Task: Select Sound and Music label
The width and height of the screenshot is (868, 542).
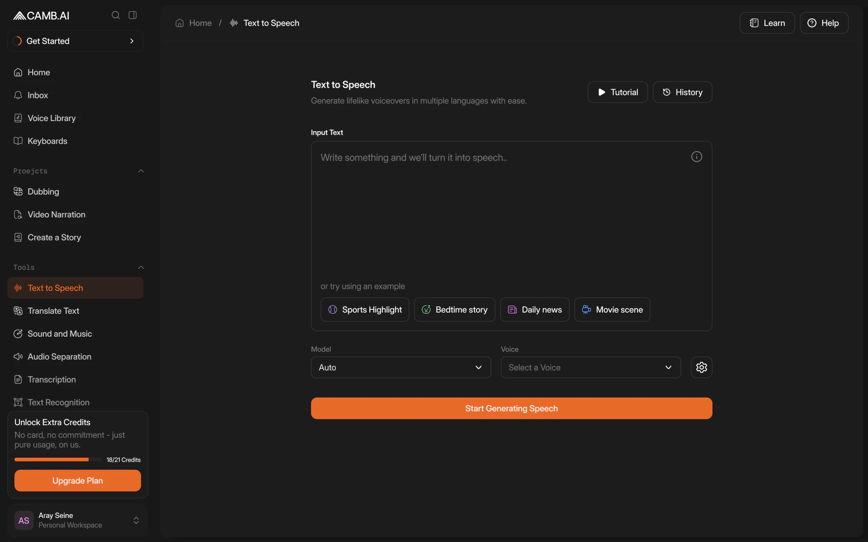Action: pyautogui.click(x=60, y=334)
